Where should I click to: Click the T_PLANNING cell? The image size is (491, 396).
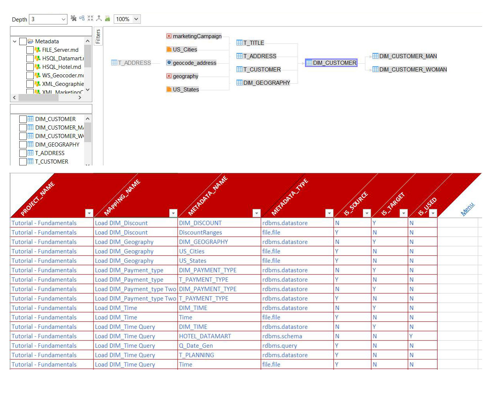pyautogui.click(x=219, y=355)
